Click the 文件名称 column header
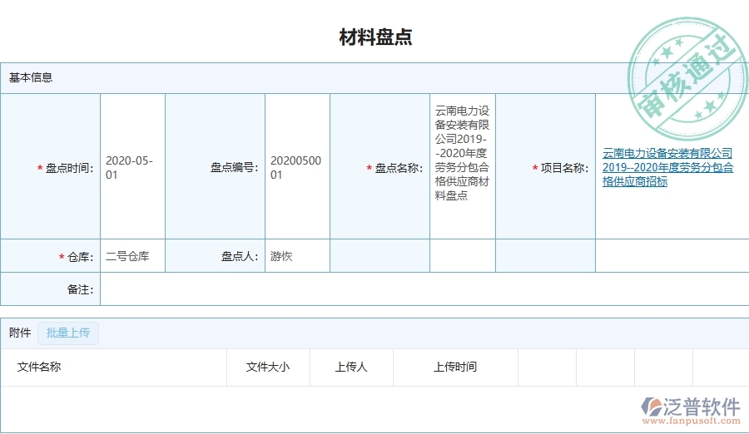This screenshot has width=749, height=434. coord(39,367)
